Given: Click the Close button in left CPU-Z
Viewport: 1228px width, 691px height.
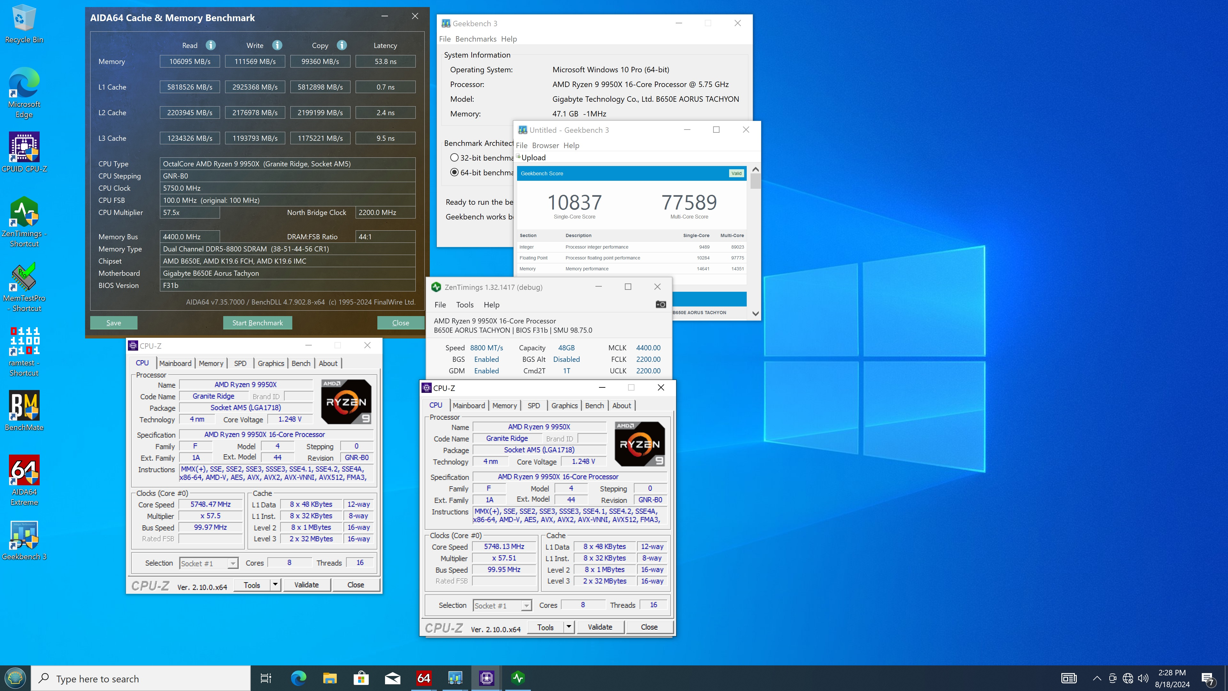Looking at the screenshot, I should (x=356, y=585).
